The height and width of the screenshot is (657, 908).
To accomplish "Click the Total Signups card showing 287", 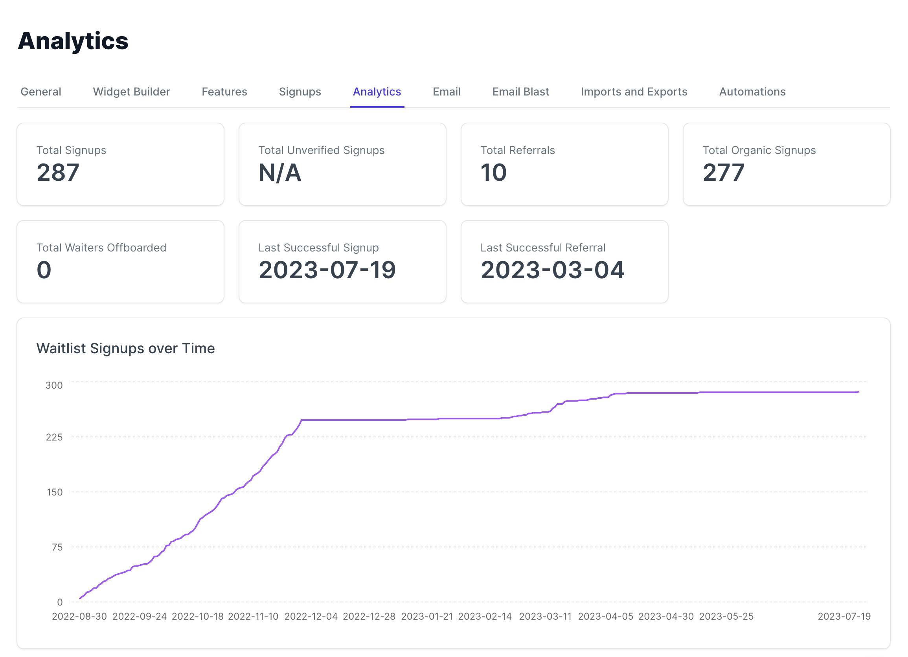I will (x=121, y=163).
